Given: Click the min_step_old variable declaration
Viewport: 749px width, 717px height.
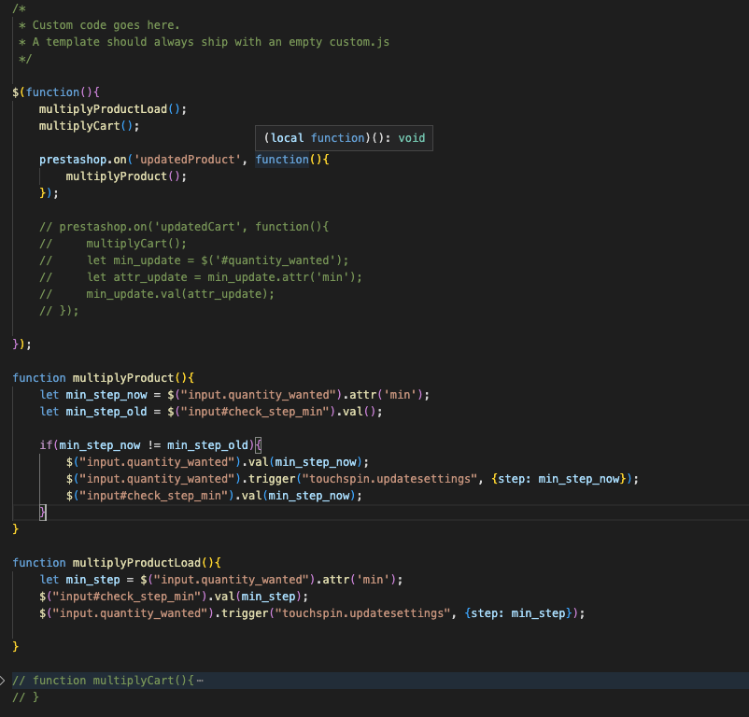Looking at the screenshot, I should (106, 412).
